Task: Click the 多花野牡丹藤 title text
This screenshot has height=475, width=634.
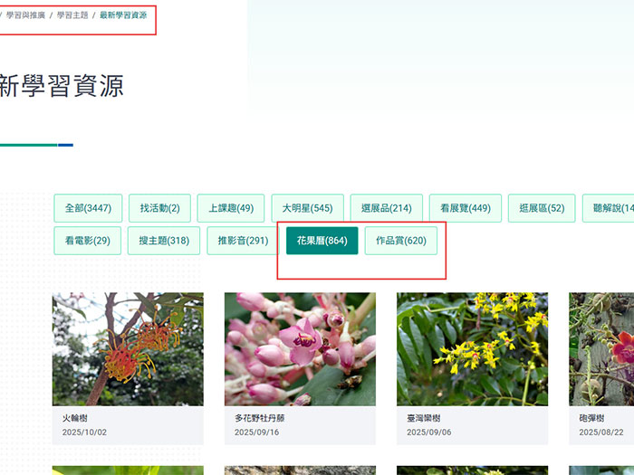Action: [x=260, y=418]
